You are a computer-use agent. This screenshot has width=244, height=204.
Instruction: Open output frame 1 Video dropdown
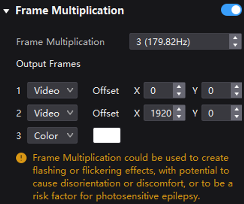click(x=52, y=90)
